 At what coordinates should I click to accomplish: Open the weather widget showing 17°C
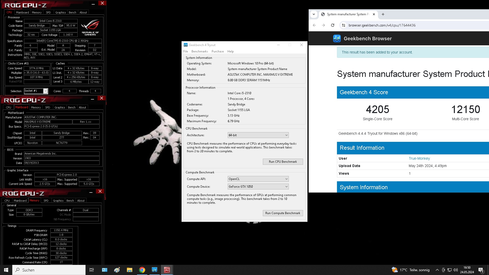point(411,270)
